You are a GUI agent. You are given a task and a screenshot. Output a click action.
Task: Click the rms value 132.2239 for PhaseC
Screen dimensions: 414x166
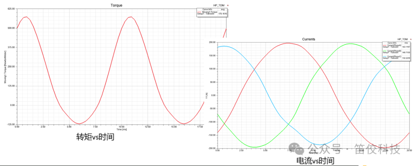pyautogui.click(x=406, y=58)
